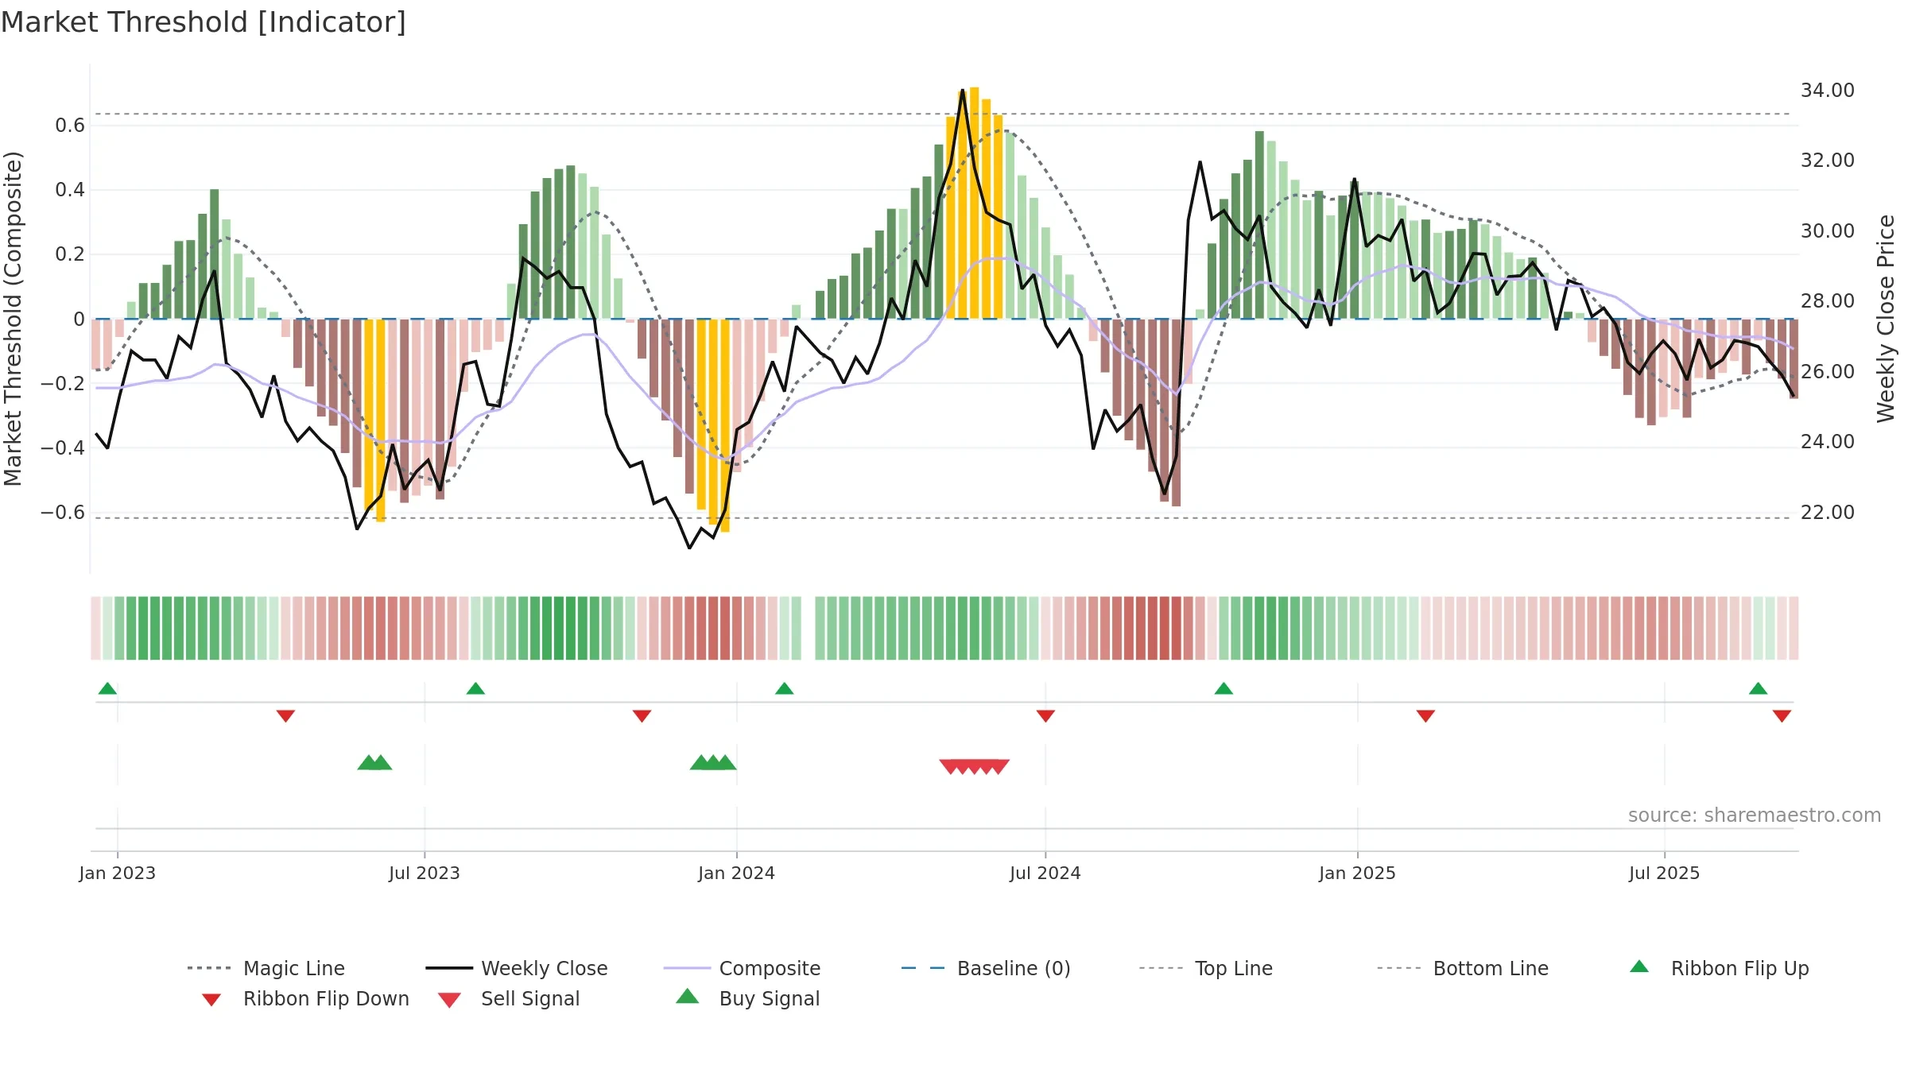Image resolution: width=1908 pixels, height=1073 pixels.
Task: Click the sell signal cluster before Jul 2024
Action: (975, 767)
